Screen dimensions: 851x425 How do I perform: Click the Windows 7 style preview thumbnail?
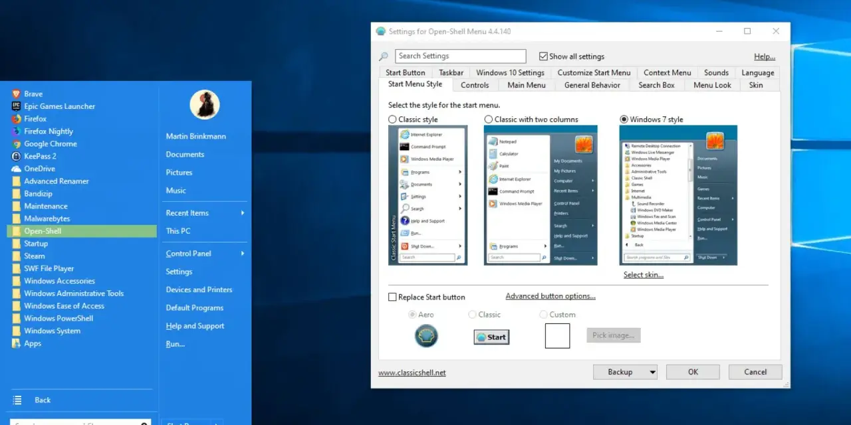pyautogui.click(x=678, y=195)
